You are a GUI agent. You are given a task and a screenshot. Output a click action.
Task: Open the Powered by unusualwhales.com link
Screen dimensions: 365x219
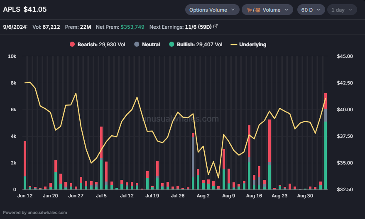click(35, 212)
